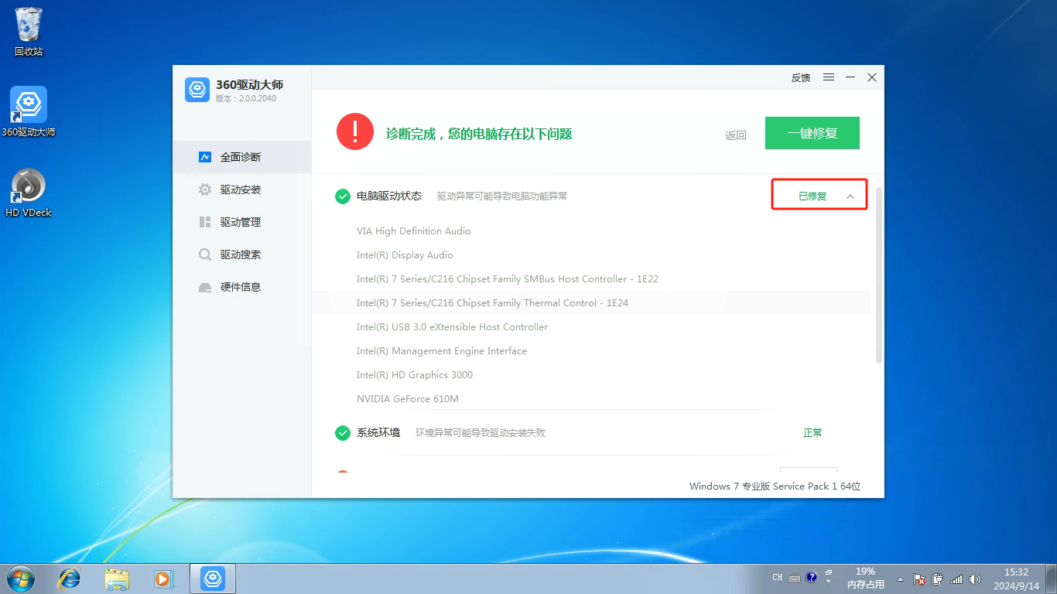This screenshot has width=1057, height=594.
Task: Switch to 驱动安装 in the sidebar
Action: (x=241, y=189)
